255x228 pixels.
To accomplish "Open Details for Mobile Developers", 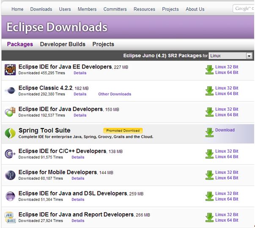I will click(78, 179).
